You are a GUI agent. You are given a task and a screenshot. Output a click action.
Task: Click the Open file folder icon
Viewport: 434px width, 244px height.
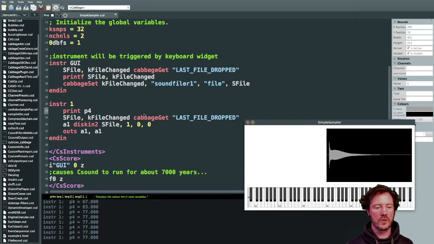(x=11, y=7)
